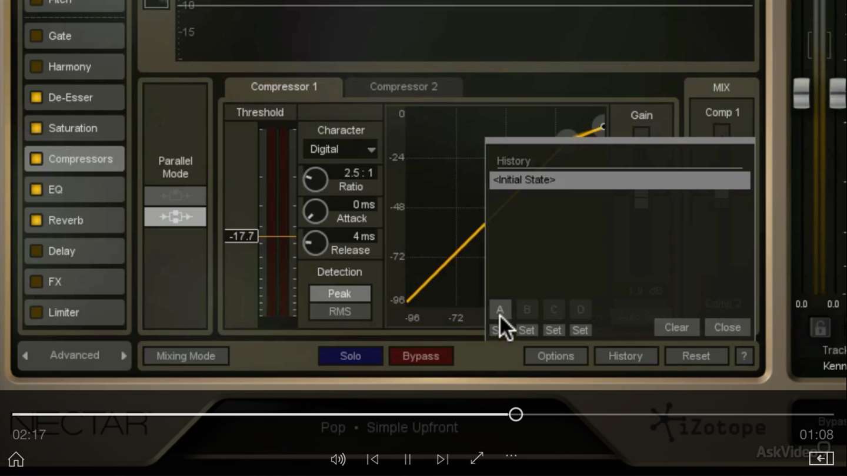This screenshot has width=847, height=476.
Task: Enable the Limiter module indicator square
Action: click(x=36, y=312)
